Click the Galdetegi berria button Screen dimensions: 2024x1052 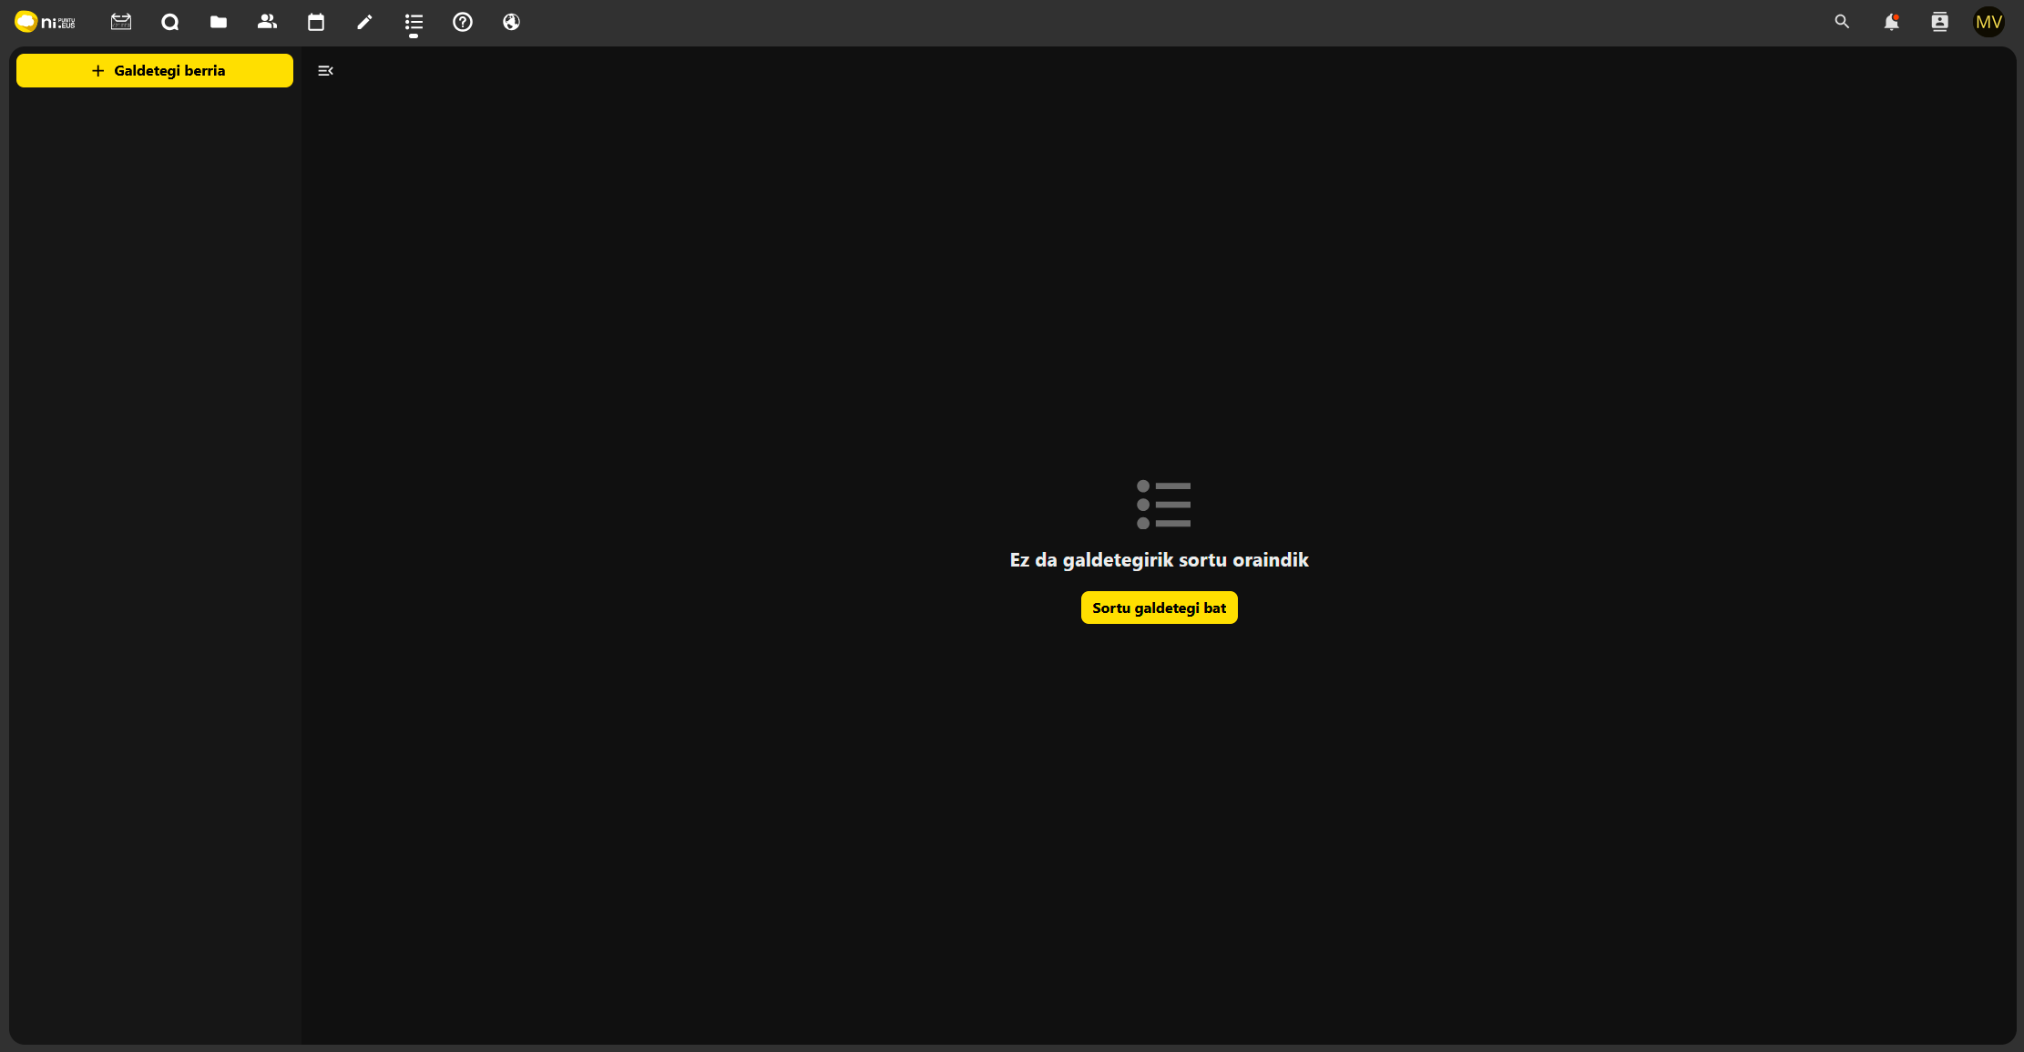[x=155, y=71]
